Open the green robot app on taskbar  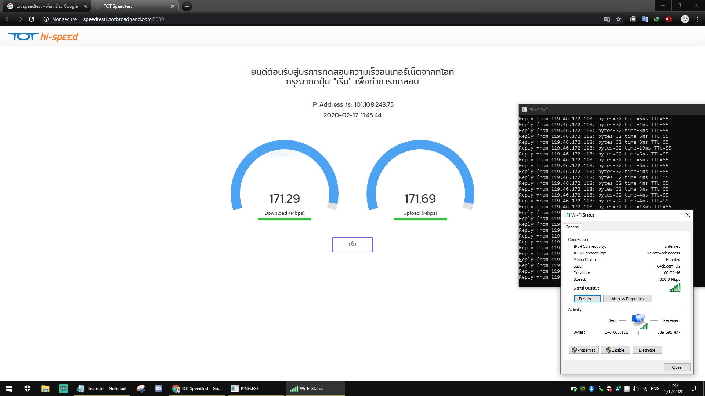point(64,389)
